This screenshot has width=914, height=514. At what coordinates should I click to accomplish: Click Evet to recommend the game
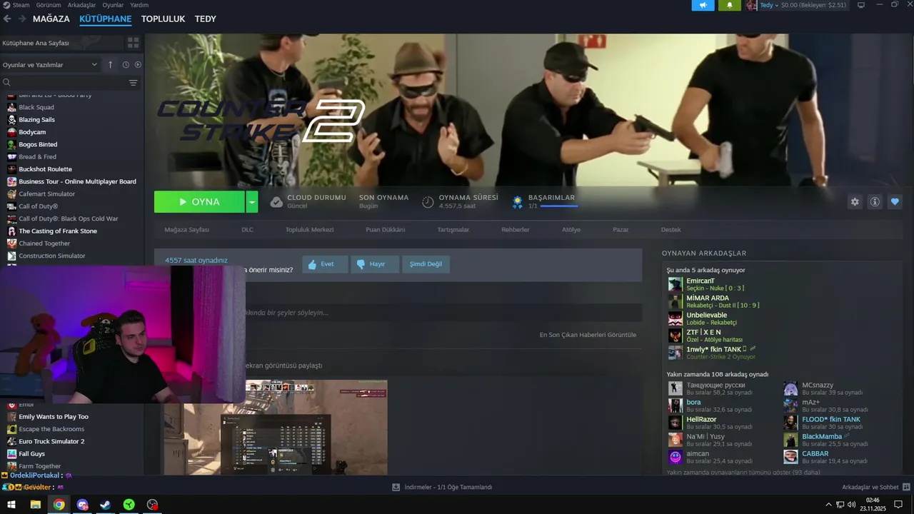tap(325, 264)
